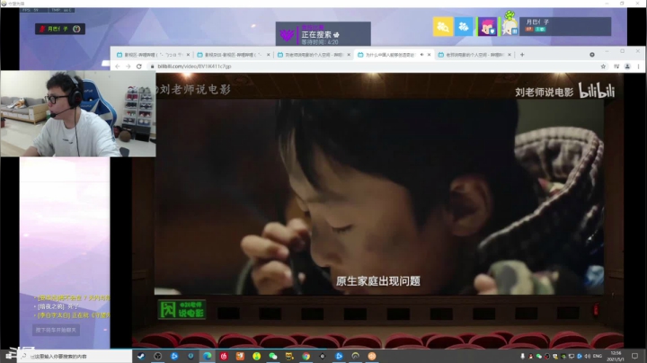Close the fifth browser tab
The image size is (647, 363).
(x=510, y=55)
